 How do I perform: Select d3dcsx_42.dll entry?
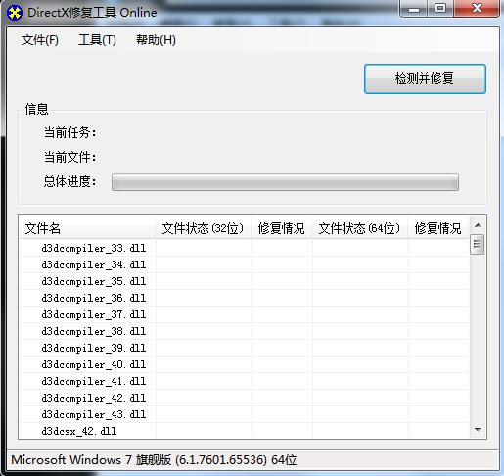79,431
